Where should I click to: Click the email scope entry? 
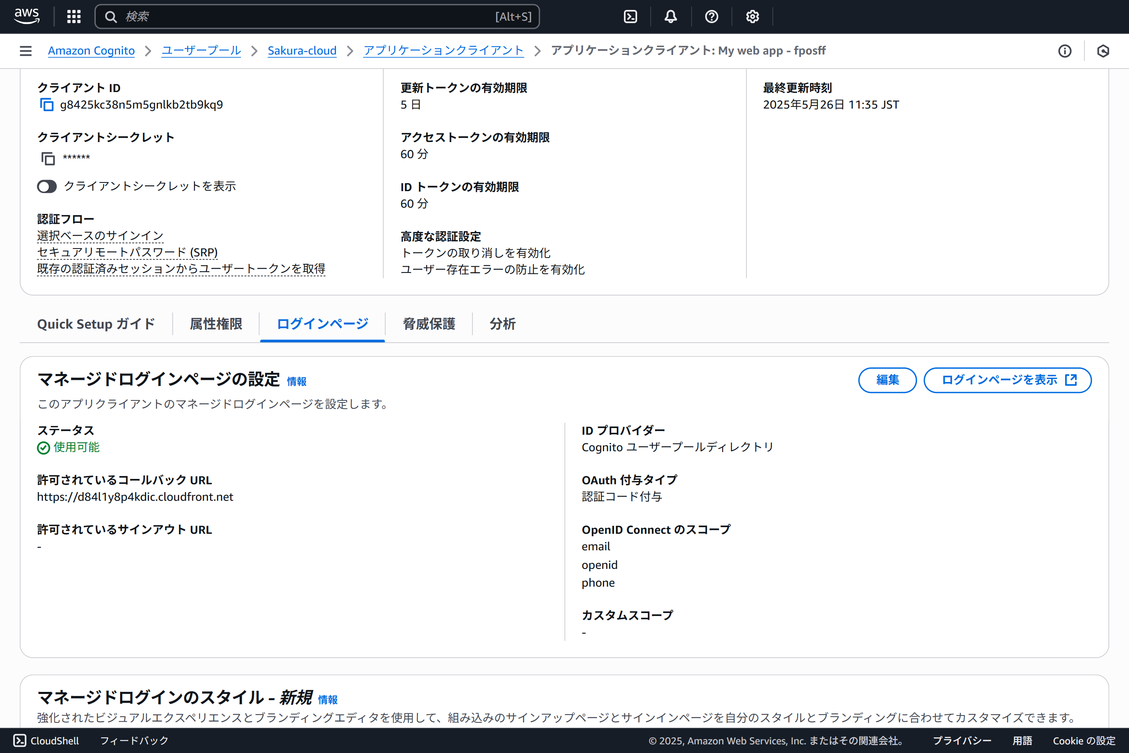click(596, 547)
